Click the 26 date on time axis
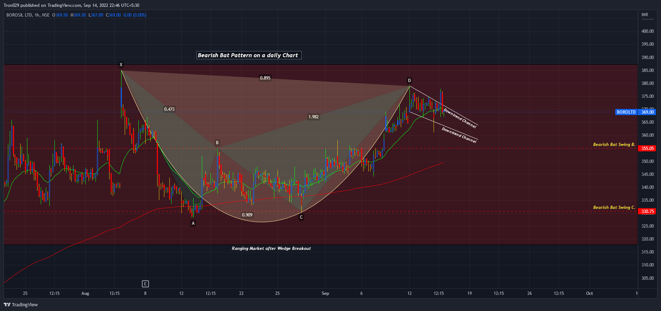 529,293
